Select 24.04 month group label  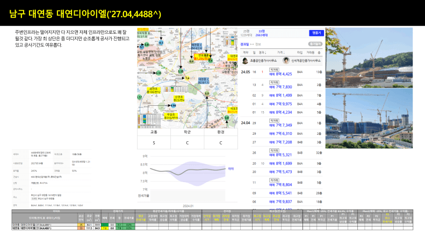[246, 123]
